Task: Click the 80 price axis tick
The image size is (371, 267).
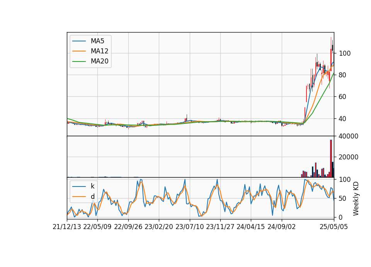Action: (x=343, y=75)
